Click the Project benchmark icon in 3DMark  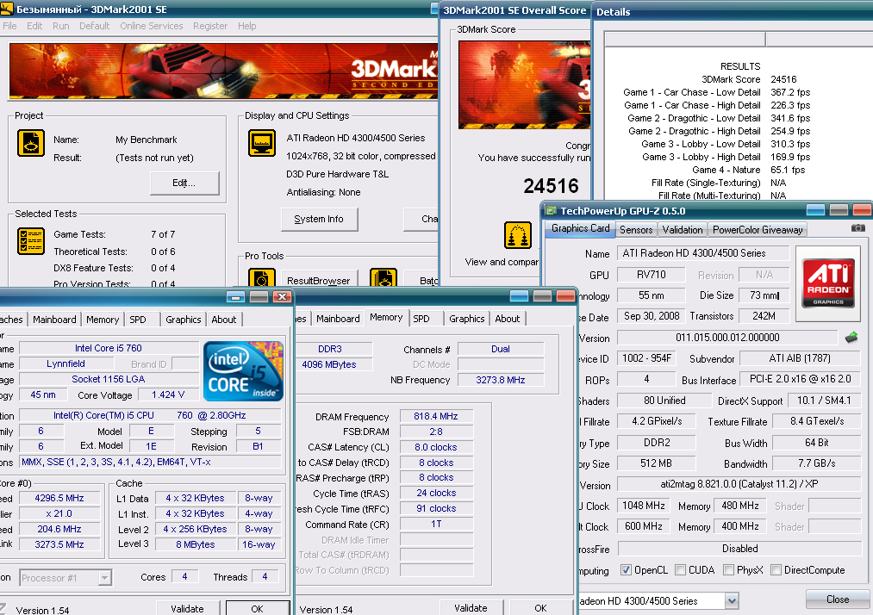tap(31, 143)
